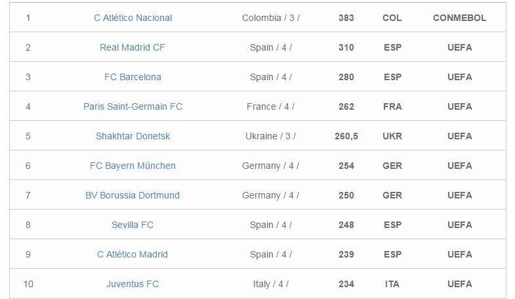Select the FRA country code
Image resolution: width=515 pixels, height=299 pixels.
392,106
